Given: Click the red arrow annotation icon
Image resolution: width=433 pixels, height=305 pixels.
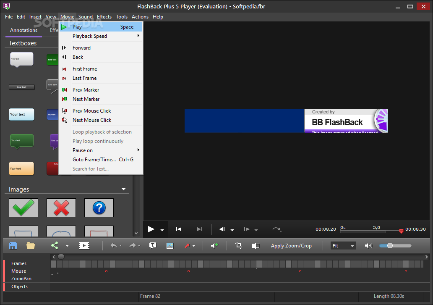Looking at the screenshot, I should pos(187,245).
